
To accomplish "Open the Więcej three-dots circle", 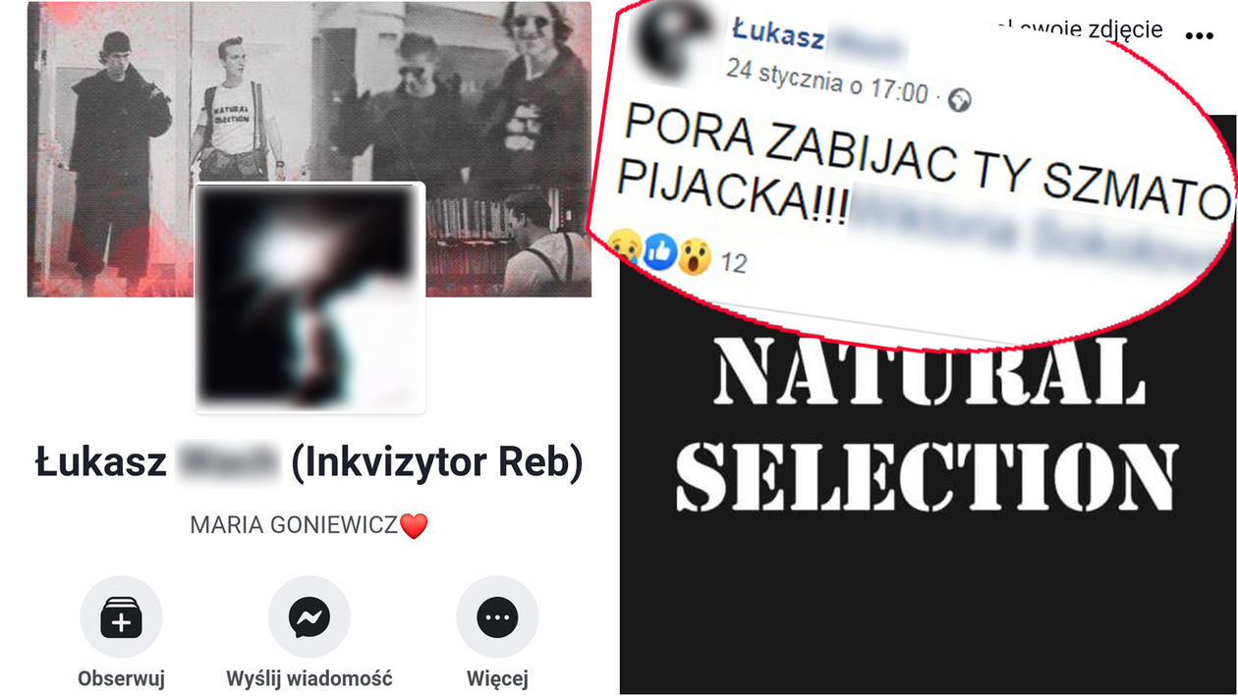I will tap(497, 617).
